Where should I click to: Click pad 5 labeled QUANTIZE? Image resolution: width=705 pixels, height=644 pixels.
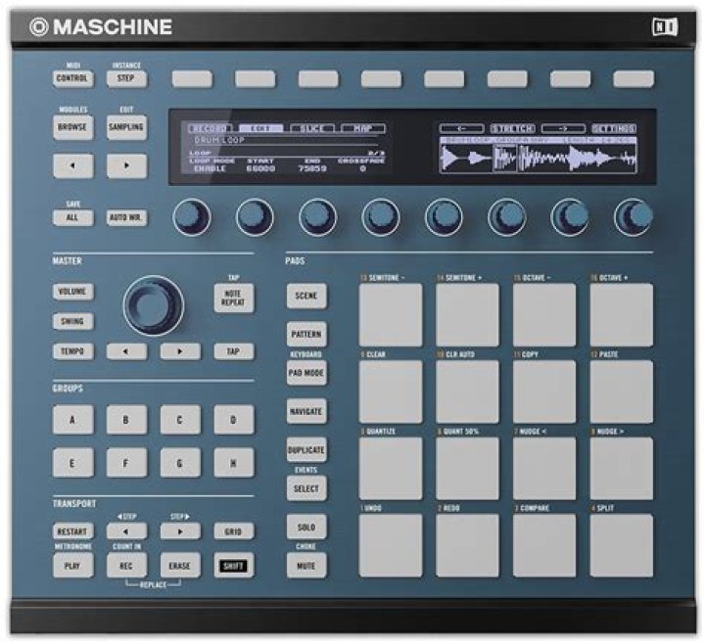pos(391,468)
